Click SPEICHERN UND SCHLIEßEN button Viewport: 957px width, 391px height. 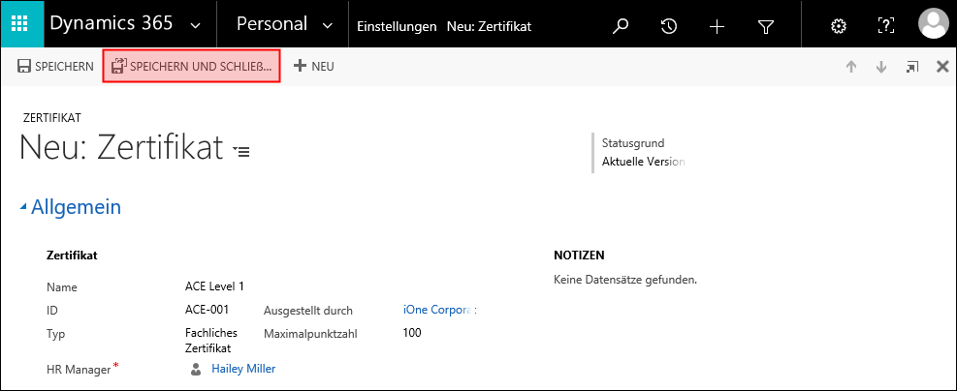[192, 67]
